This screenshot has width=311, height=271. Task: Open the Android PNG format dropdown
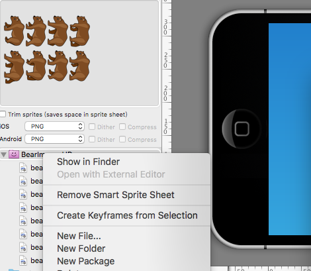54,139
